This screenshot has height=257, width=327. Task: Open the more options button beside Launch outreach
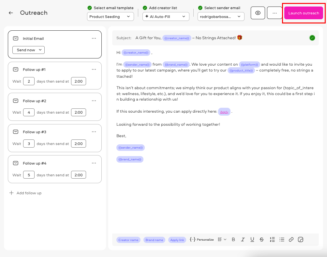(x=275, y=13)
